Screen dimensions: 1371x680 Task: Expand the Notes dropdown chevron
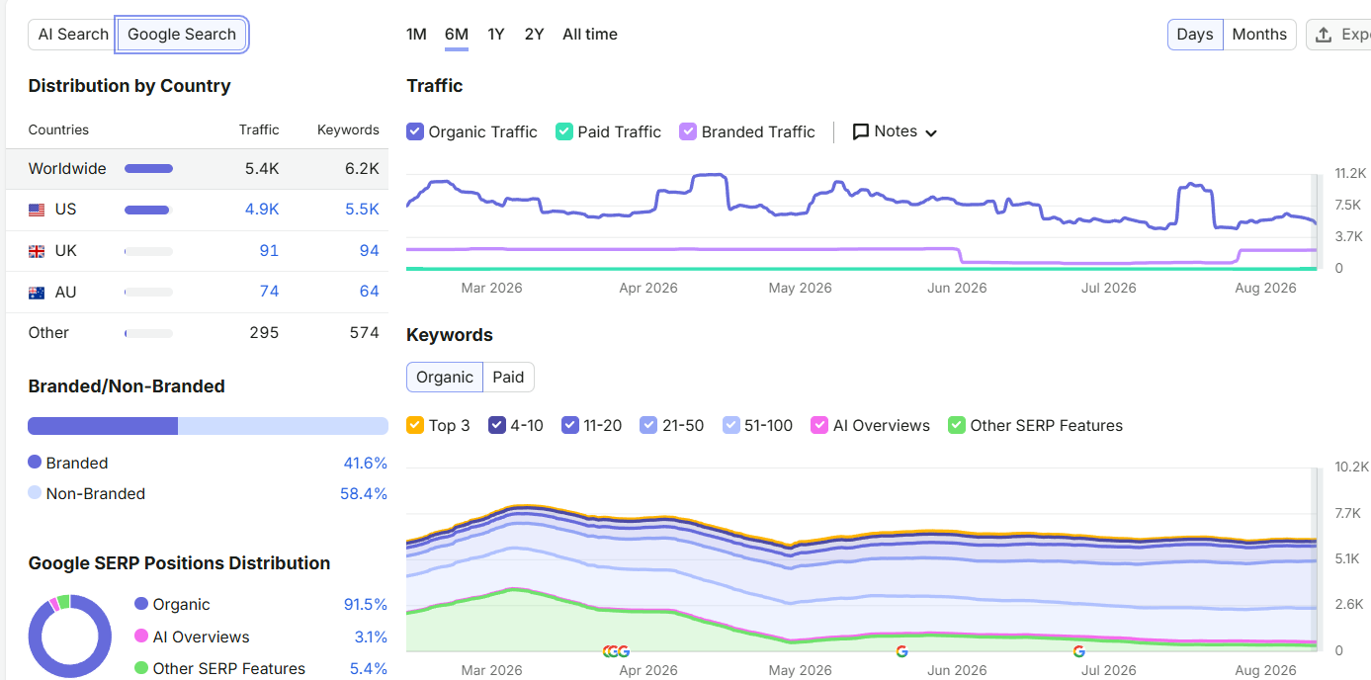[x=930, y=132]
